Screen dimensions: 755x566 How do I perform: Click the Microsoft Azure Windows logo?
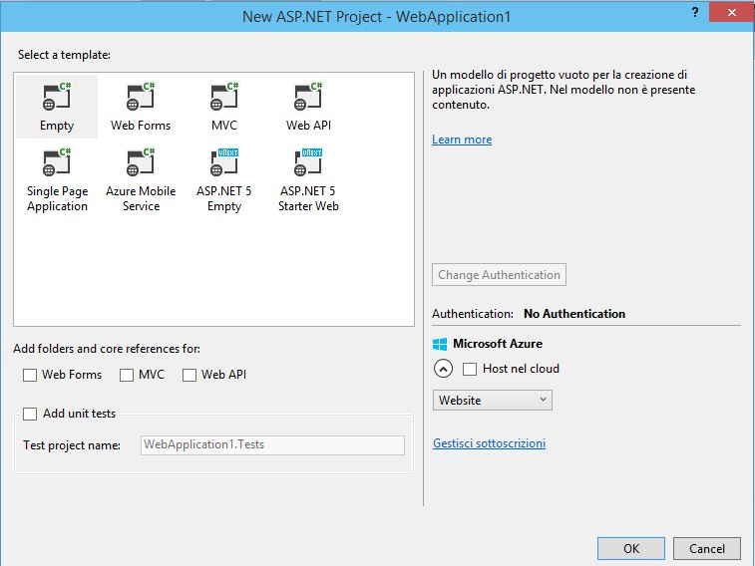(x=440, y=344)
